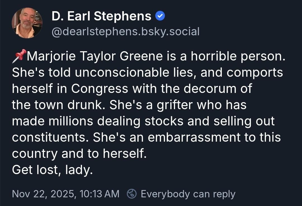Screen dimensions: 302x206
Task: Click the "Get lost, lady." line
Action: 52,170
